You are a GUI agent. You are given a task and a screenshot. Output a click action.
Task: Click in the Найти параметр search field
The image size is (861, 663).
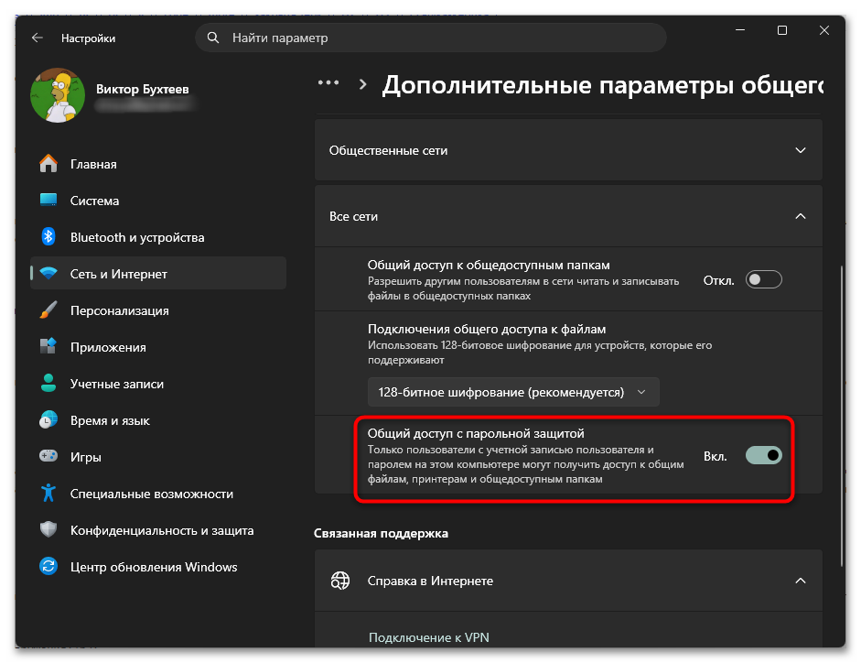(431, 38)
